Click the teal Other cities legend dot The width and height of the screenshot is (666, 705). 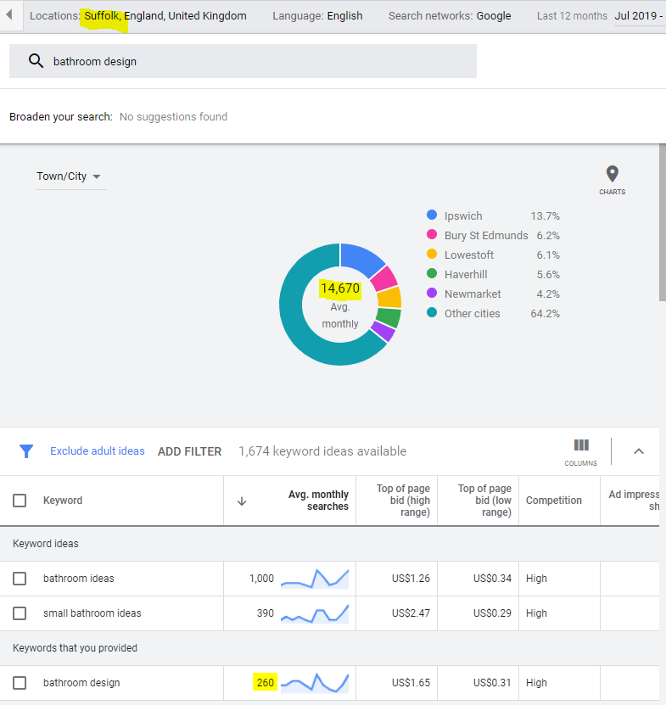click(432, 312)
